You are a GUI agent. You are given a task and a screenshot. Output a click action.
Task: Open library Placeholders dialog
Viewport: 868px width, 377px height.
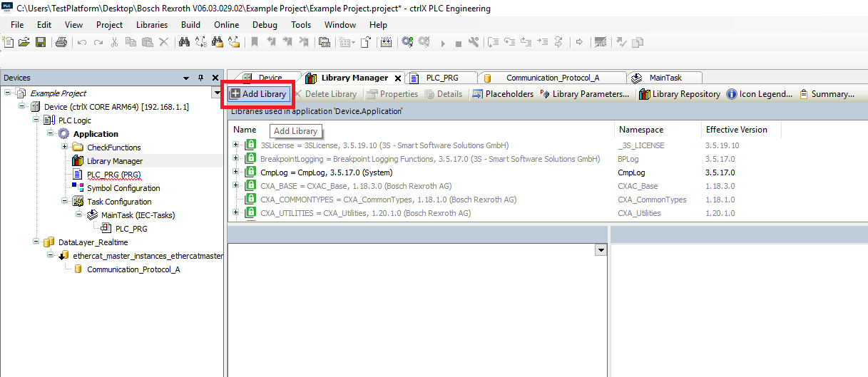pos(503,94)
